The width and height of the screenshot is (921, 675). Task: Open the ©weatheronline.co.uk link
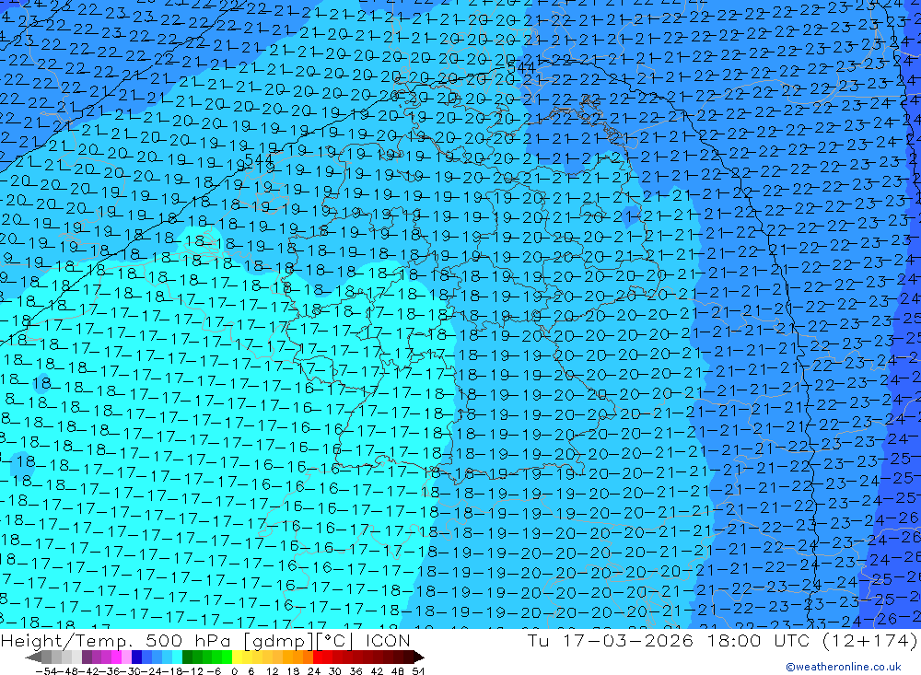pyautogui.click(x=844, y=667)
